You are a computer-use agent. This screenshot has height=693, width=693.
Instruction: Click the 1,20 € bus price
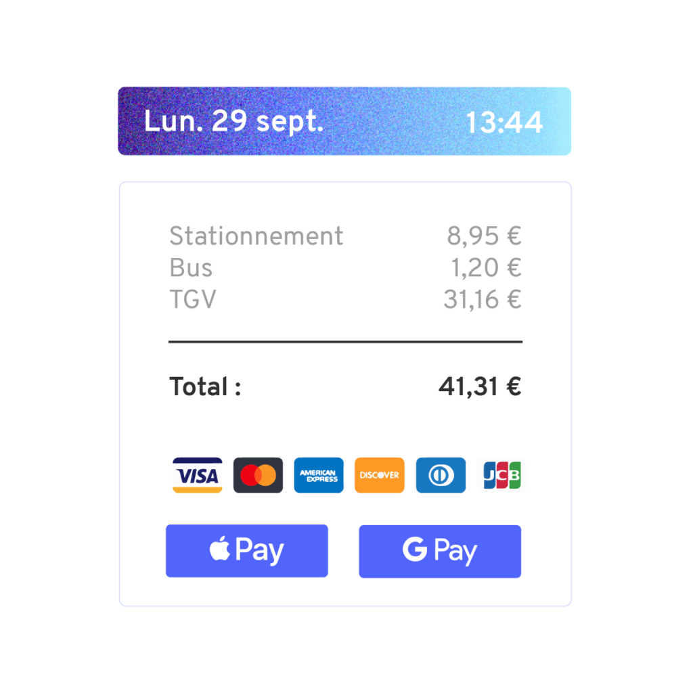point(486,267)
